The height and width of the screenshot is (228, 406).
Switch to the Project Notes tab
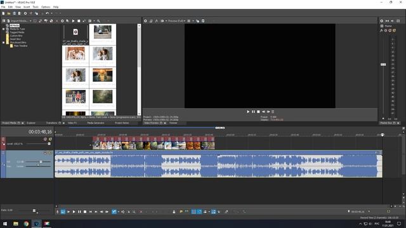click(122, 123)
